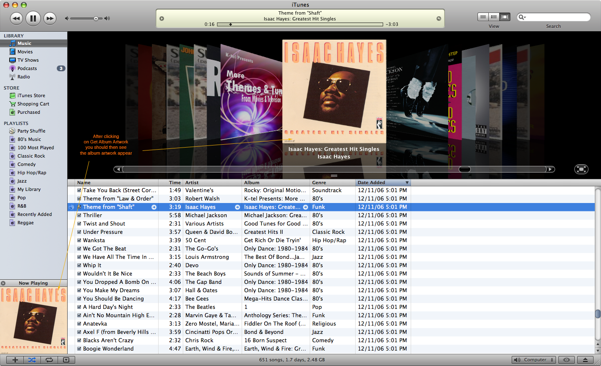Uncheck A Hard Day's Night checkbox
Screen dimensions: 601x366
pyautogui.click(x=79, y=307)
